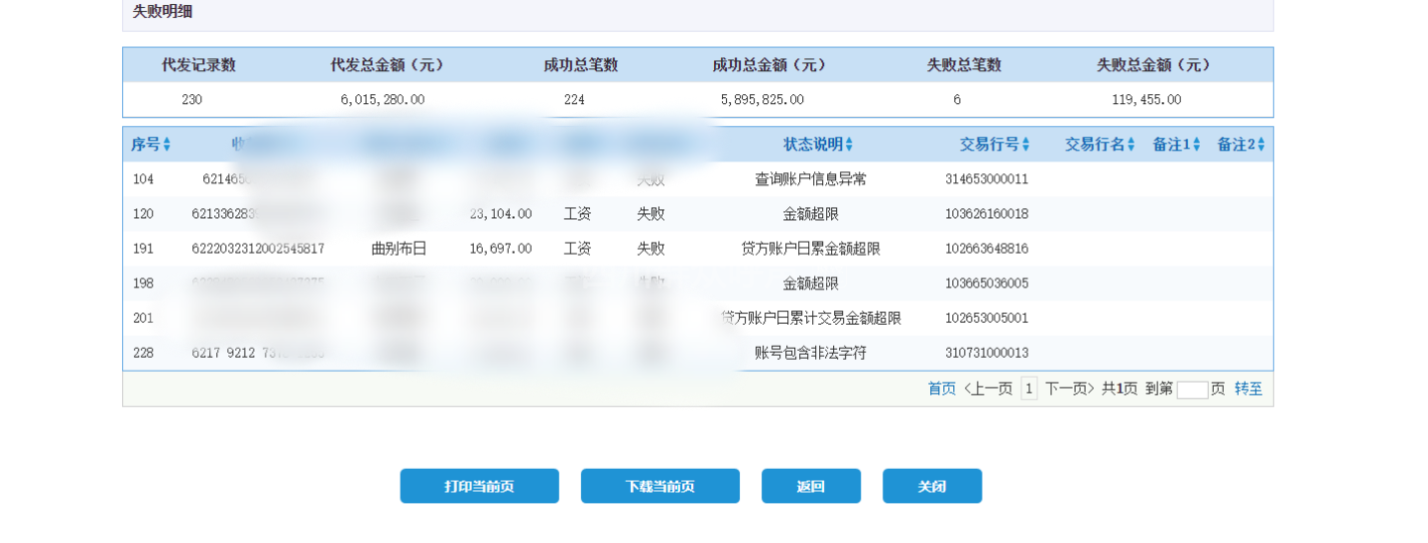Focus the page number input box
The width and height of the screenshot is (1428, 543).
[1192, 390]
